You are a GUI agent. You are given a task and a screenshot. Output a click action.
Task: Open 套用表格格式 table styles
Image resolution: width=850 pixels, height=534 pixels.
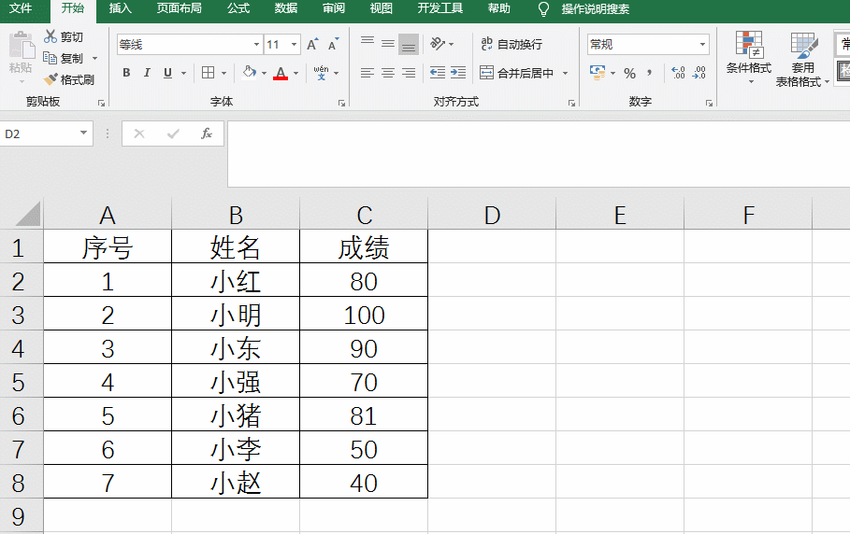click(803, 59)
